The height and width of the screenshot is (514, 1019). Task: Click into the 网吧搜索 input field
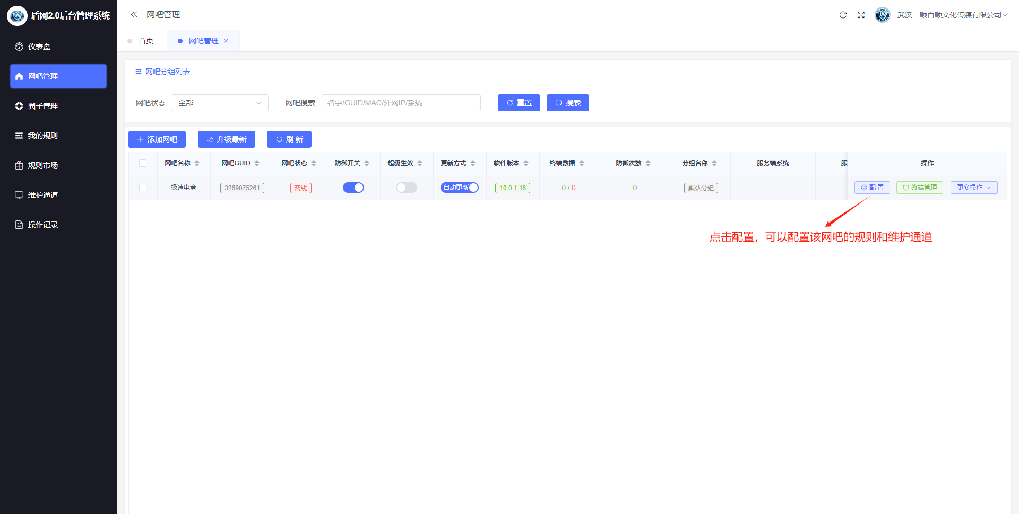tap(401, 103)
